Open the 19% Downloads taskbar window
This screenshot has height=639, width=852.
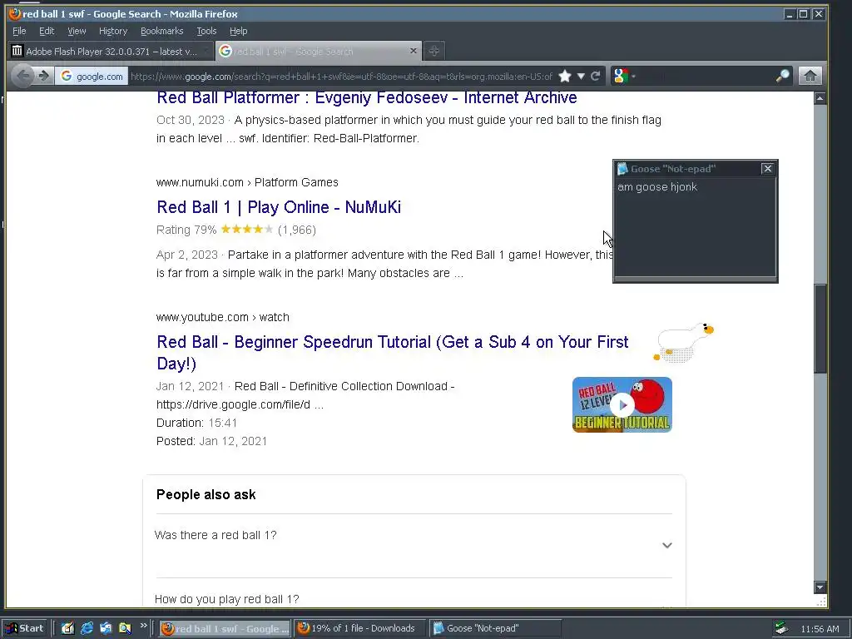coord(359,628)
